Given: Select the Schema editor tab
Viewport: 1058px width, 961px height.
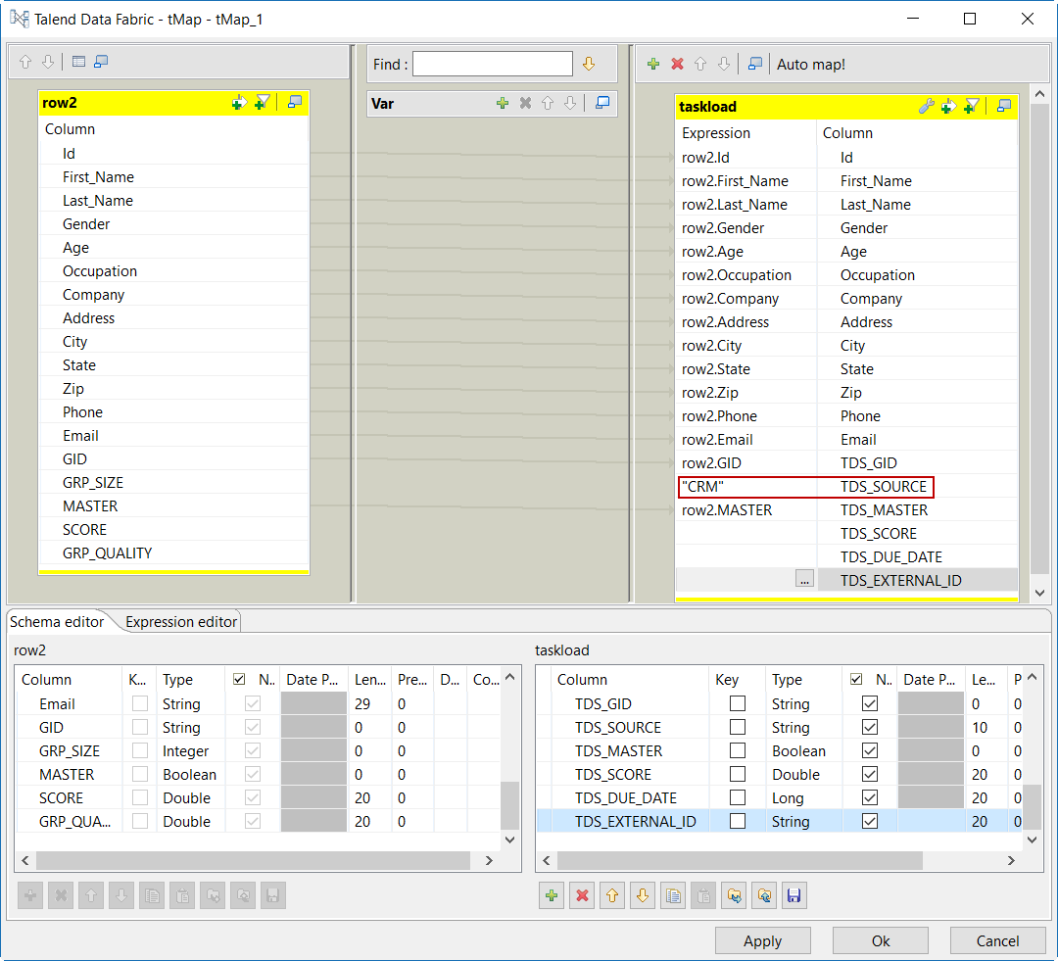Looking at the screenshot, I should (x=58, y=621).
